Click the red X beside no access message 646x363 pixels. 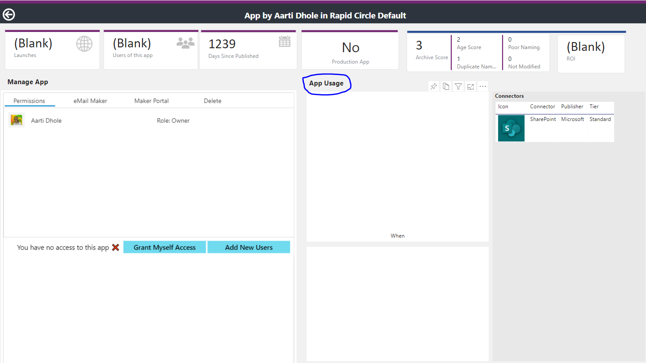pos(115,247)
